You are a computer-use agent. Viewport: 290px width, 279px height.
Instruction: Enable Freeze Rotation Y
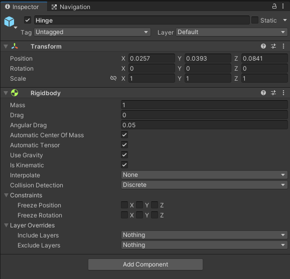pyautogui.click(x=139, y=215)
